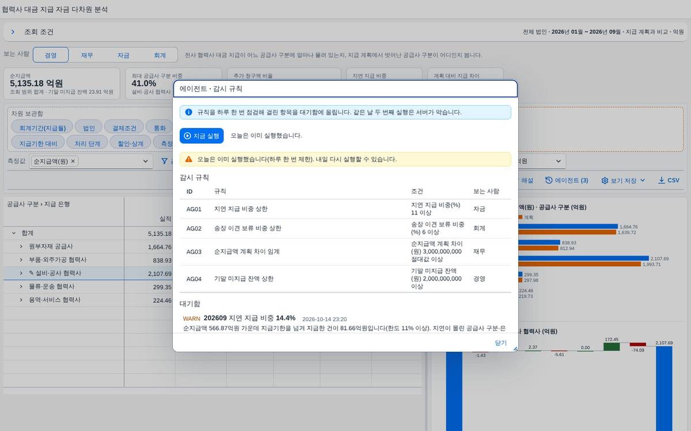691x431 pixels.
Task: Switch to the 재무 viewer tab
Action: (x=87, y=55)
